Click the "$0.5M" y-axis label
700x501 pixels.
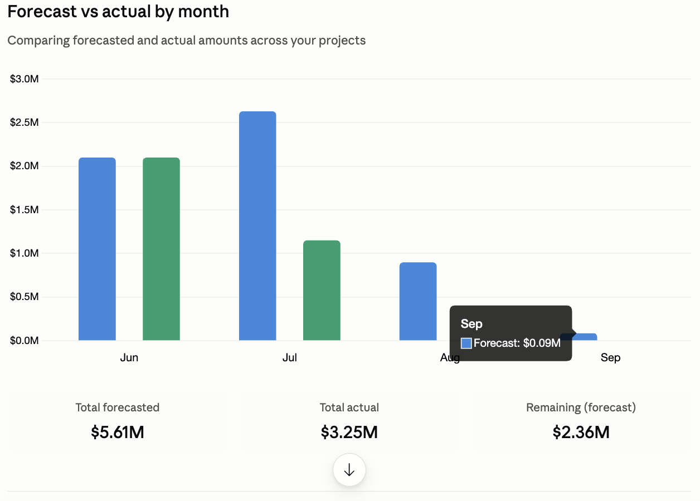(25, 297)
